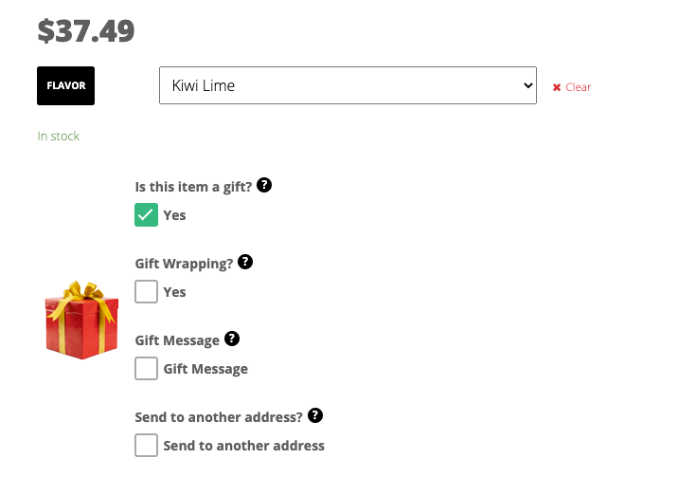Click the "Gift Message" checkbox label text
The image size is (678, 495).
tap(205, 369)
